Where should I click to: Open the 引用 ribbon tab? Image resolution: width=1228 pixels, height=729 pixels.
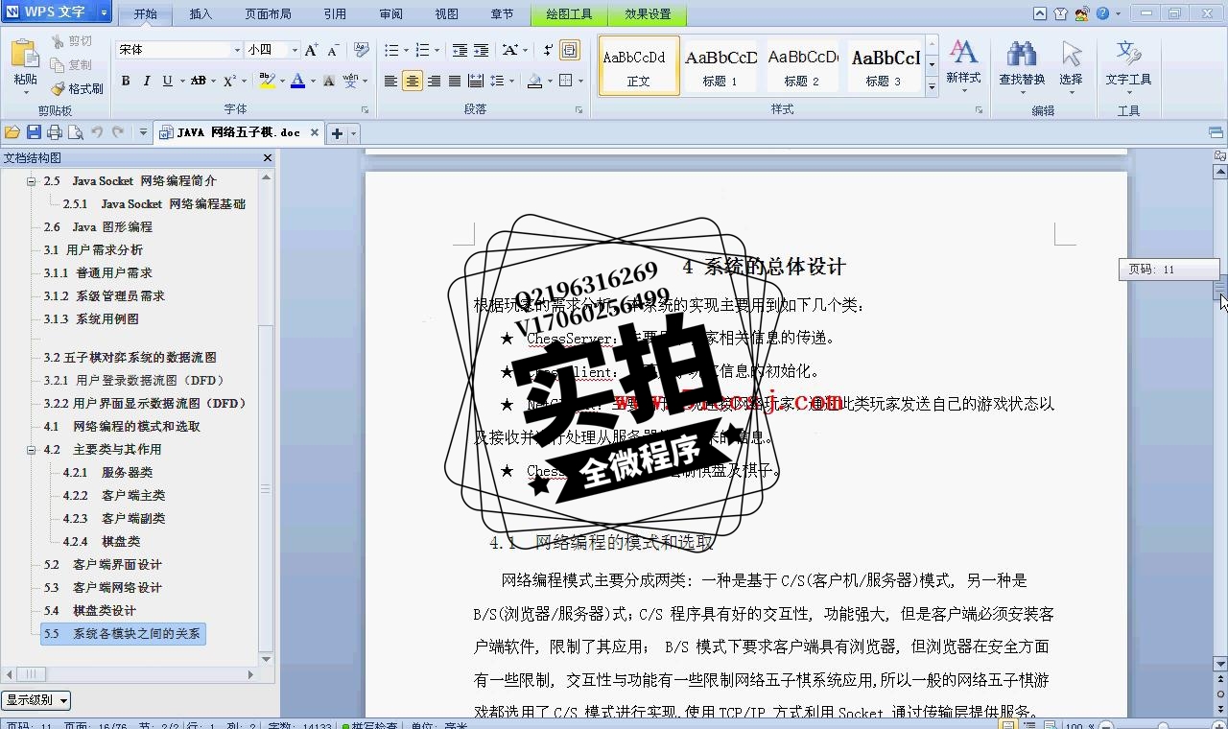tap(335, 13)
